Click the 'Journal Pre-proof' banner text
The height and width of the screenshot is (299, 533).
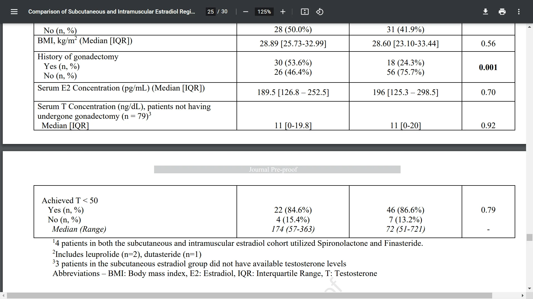273,169
